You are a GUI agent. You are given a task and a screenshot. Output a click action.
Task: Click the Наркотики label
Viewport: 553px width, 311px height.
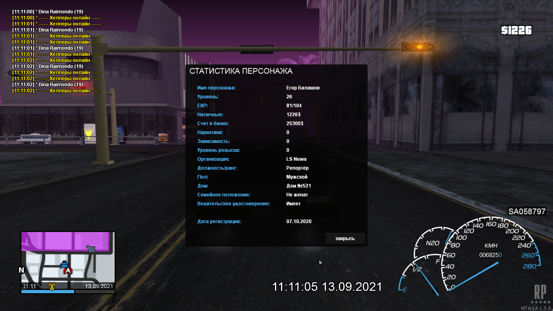[x=210, y=132]
